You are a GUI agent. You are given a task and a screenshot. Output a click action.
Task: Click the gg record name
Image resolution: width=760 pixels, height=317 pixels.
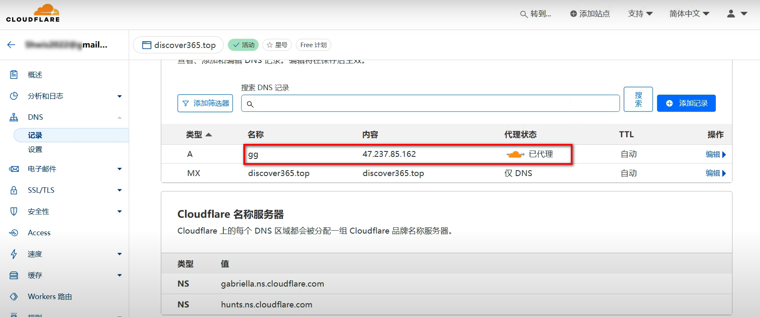(253, 155)
